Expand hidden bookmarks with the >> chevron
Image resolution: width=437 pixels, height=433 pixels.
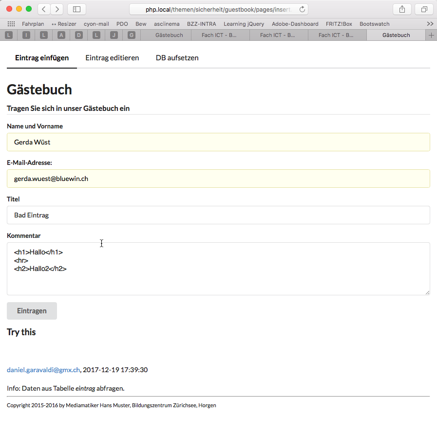point(430,24)
